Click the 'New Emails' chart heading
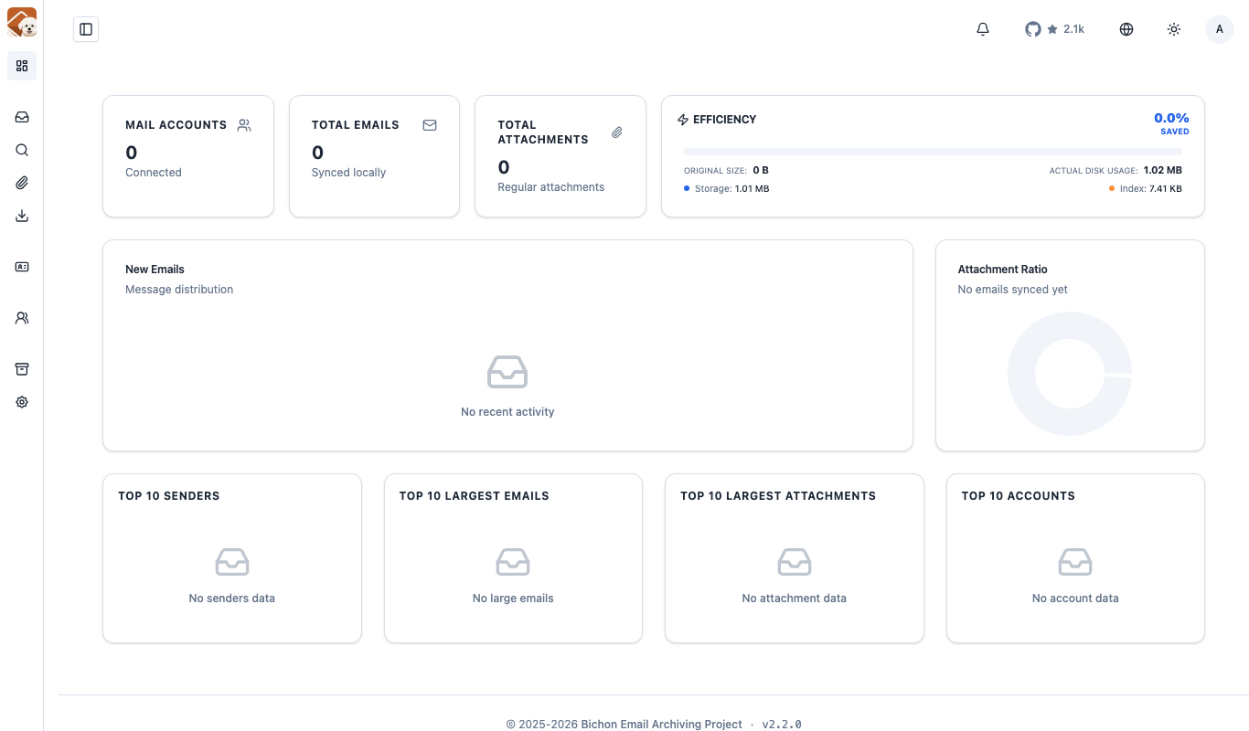Image resolution: width=1249 pixels, height=731 pixels. click(x=155, y=270)
